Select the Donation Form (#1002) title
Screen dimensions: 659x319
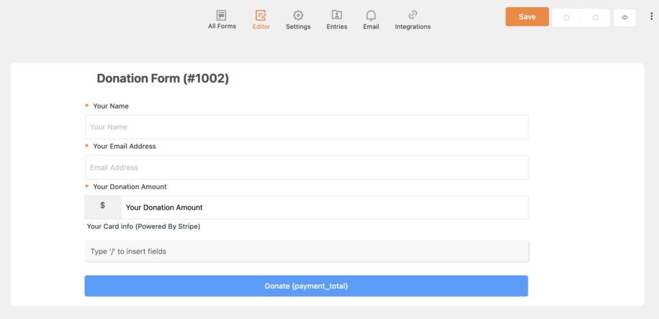(163, 78)
